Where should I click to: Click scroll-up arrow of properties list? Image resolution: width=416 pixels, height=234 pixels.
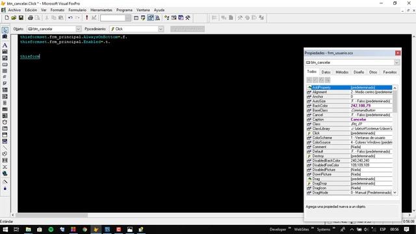click(x=395, y=88)
